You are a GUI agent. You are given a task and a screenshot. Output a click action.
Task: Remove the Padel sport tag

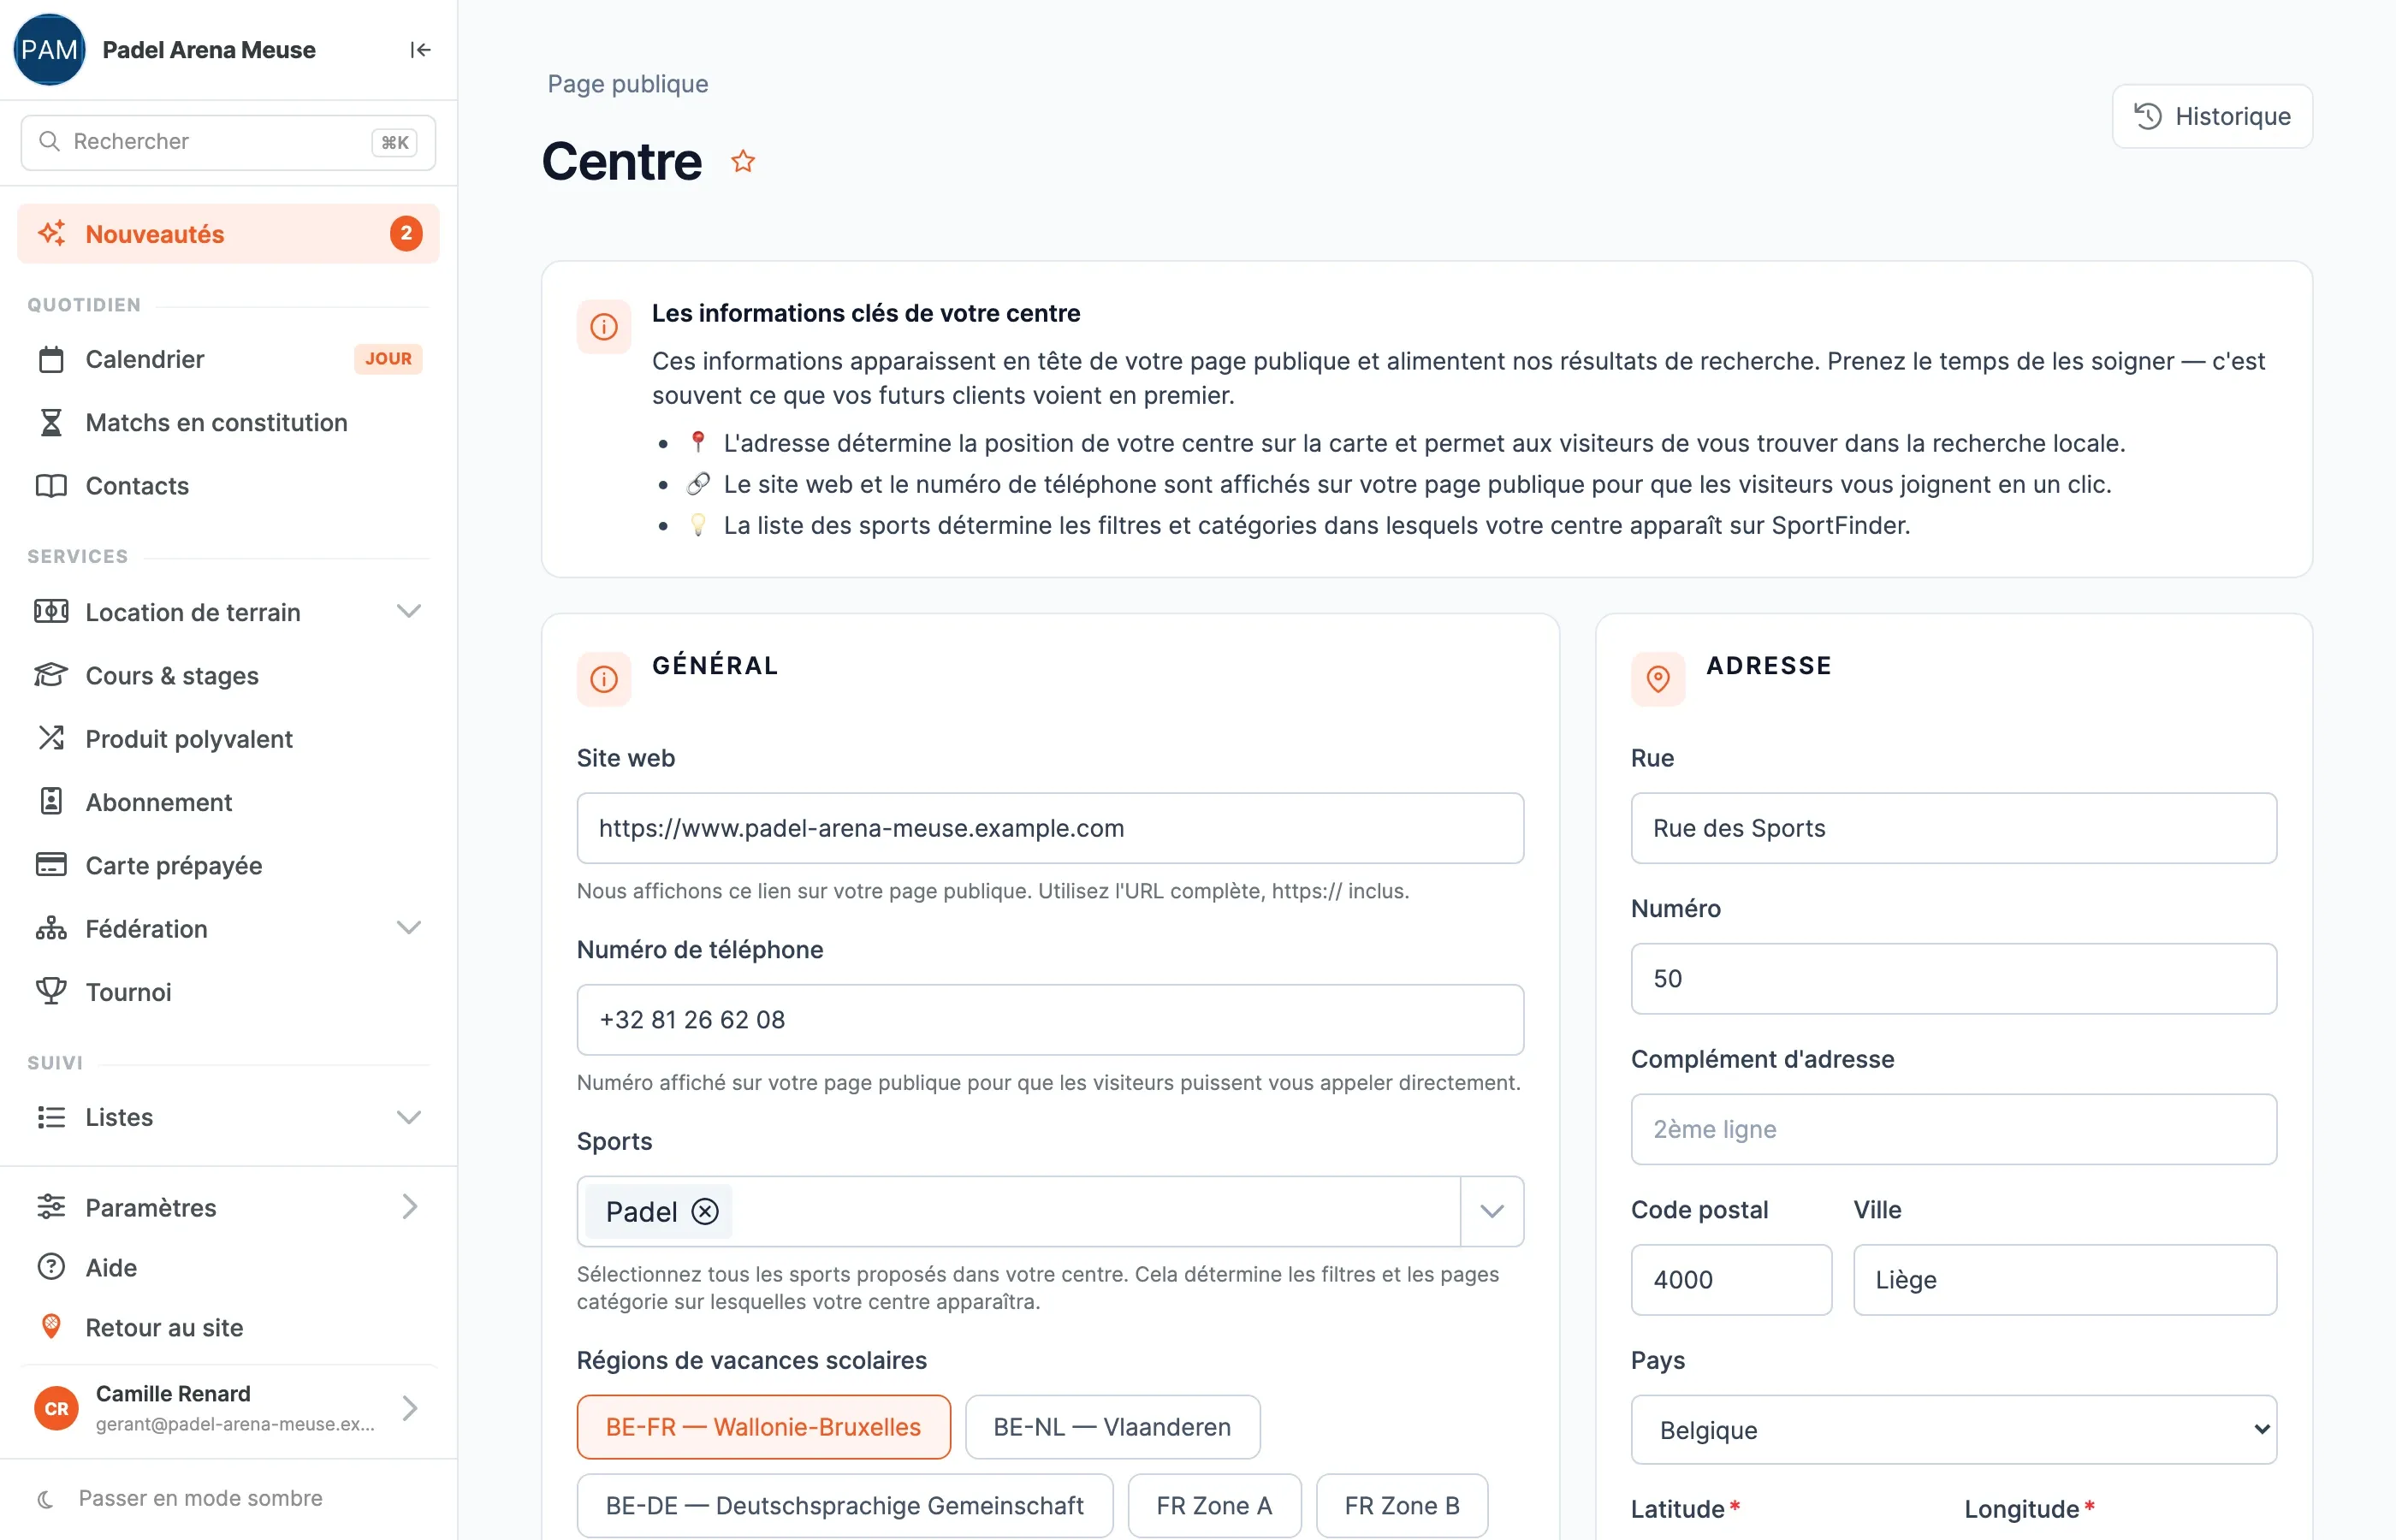click(705, 1211)
